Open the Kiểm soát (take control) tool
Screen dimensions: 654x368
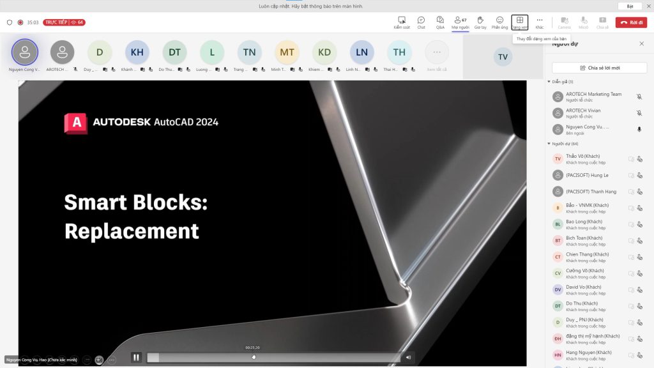(x=402, y=22)
